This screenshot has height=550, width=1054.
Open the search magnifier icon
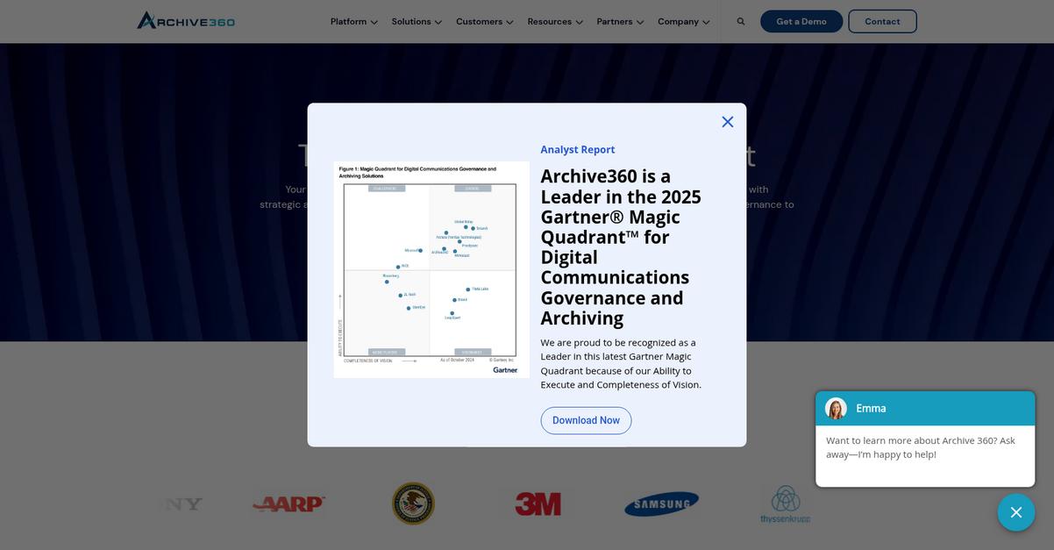click(x=741, y=21)
